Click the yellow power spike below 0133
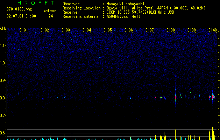The height and width of the screenshot is (140, 220). [x=72, y=136]
